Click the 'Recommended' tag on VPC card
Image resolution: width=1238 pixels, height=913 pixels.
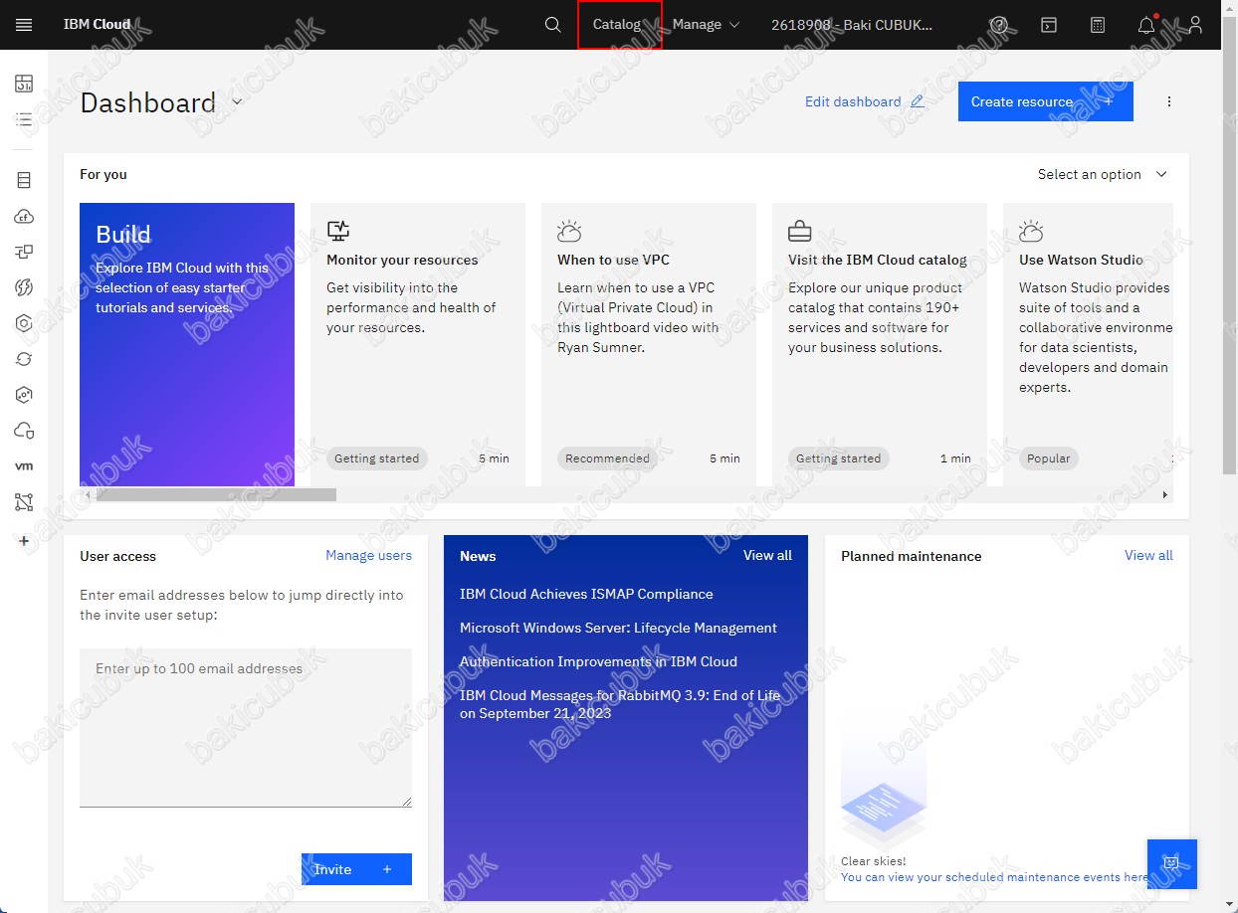pyautogui.click(x=607, y=458)
